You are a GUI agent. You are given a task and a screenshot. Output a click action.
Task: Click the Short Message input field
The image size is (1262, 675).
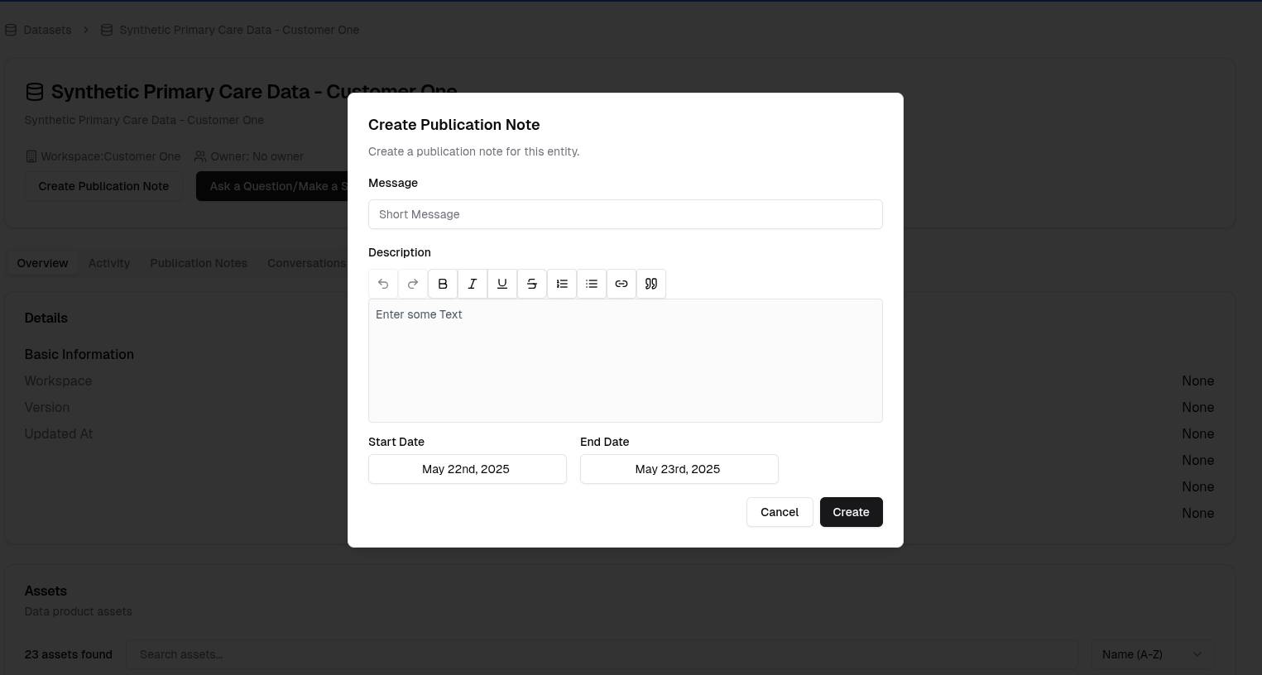(x=625, y=214)
